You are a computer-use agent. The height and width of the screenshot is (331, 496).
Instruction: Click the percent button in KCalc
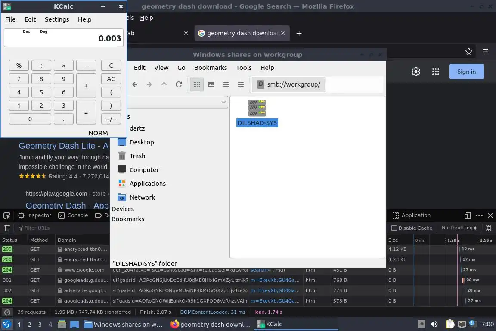coord(19,66)
